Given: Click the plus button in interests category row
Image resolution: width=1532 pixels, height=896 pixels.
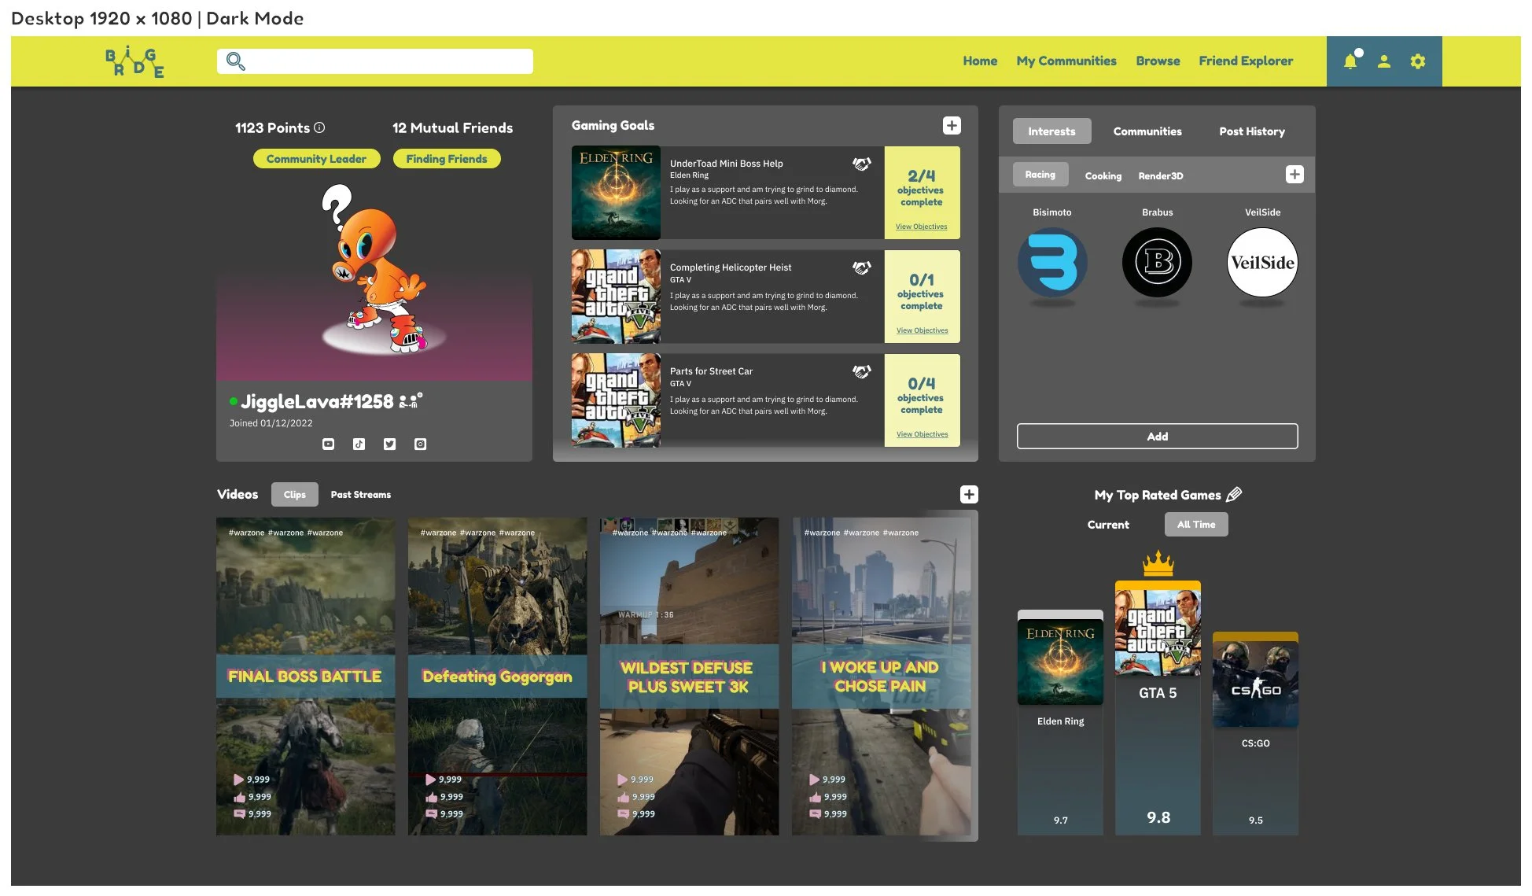Looking at the screenshot, I should pos(1294,175).
